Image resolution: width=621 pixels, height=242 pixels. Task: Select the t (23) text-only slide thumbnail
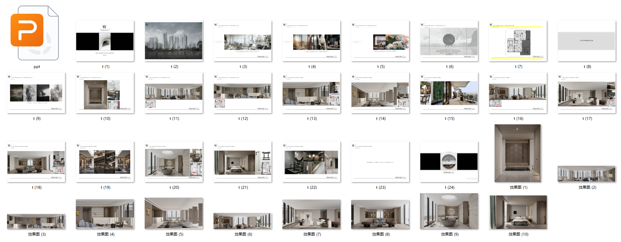click(x=380, y=162)
